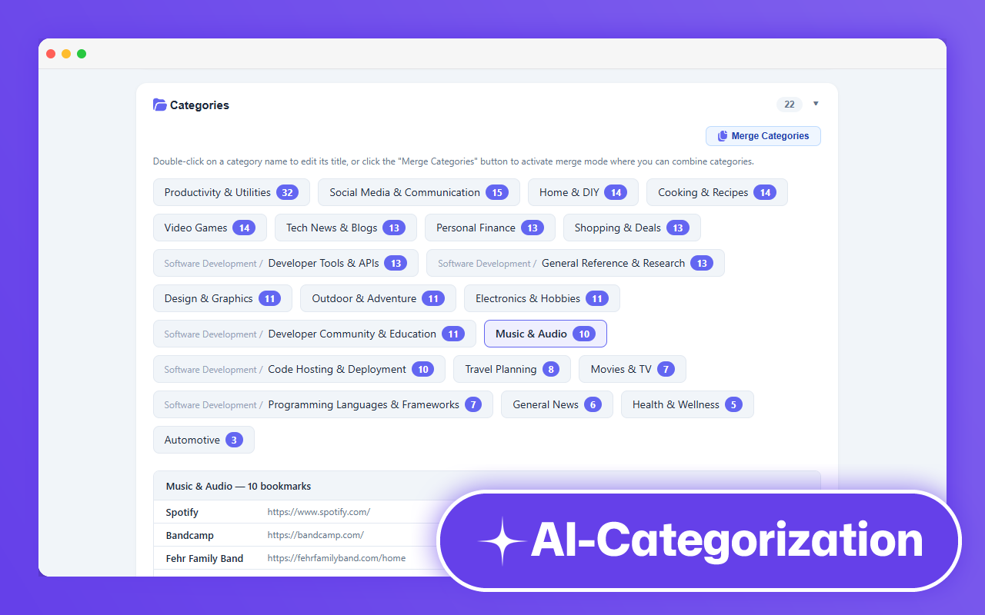This screenshot has height=615, width=985.
Task: Select the Music & Audio category
Action: click(x=545, y=334)
